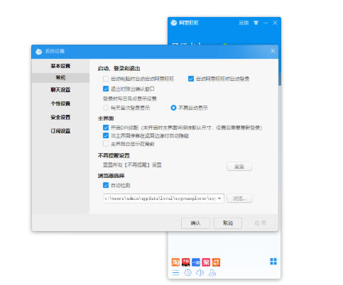Screen dimensions: 343x285
Task: Open 订阅设置 section in sidebar
Action: 60,131
